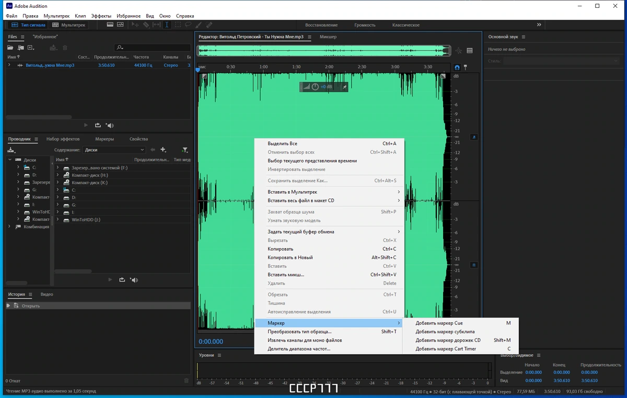Switch to the Waveform (Тип сигнала) view button
Image resolution: width=627 pixels, height=398 pixels.
pyautogui.click(x=29, y=25)
